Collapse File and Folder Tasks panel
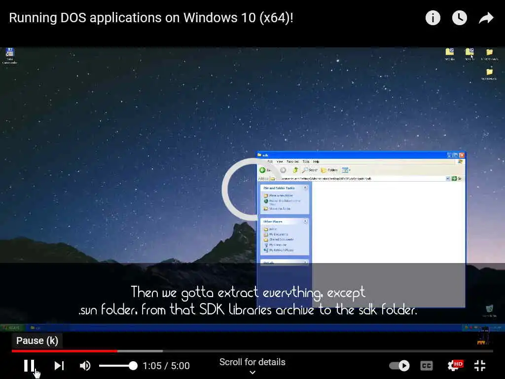The height and width of the screenshot is (379, 505). tap(305, 188)
